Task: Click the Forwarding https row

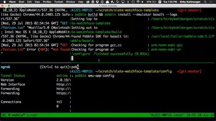Action: 35,93
